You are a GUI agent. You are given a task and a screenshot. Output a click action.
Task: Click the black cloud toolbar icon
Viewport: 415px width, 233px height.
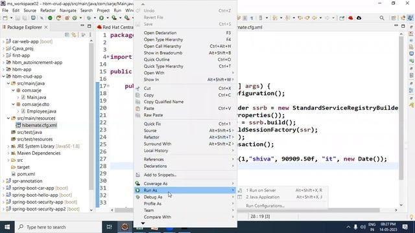click(x=359, y=18)
